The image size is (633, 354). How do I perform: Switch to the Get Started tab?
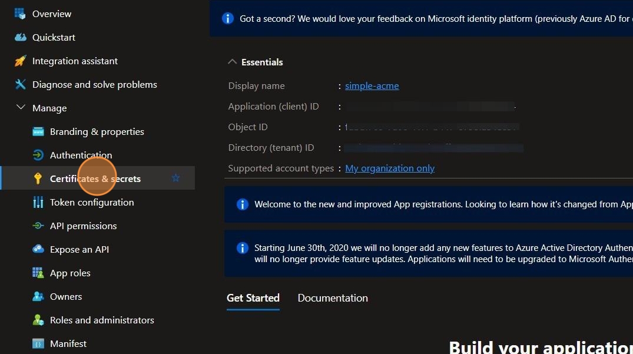click(x=253, y=298)
